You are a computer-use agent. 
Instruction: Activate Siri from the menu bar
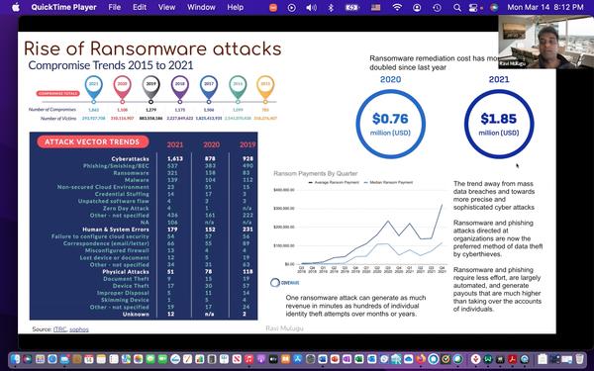(494, 8)
